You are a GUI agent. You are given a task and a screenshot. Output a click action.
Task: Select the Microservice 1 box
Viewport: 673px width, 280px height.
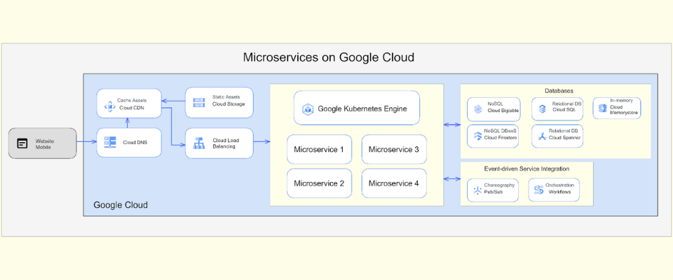pyautogui.click(x=319, y=149)
